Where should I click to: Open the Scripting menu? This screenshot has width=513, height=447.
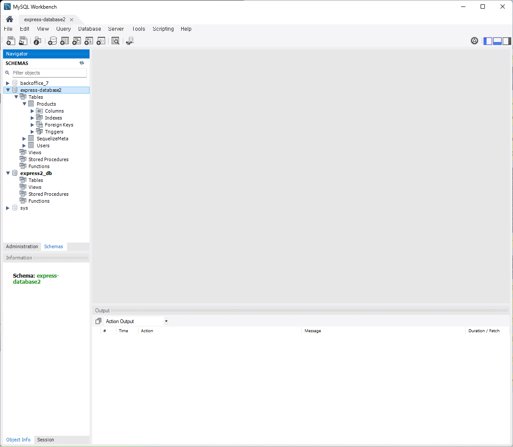click(163, 29)
